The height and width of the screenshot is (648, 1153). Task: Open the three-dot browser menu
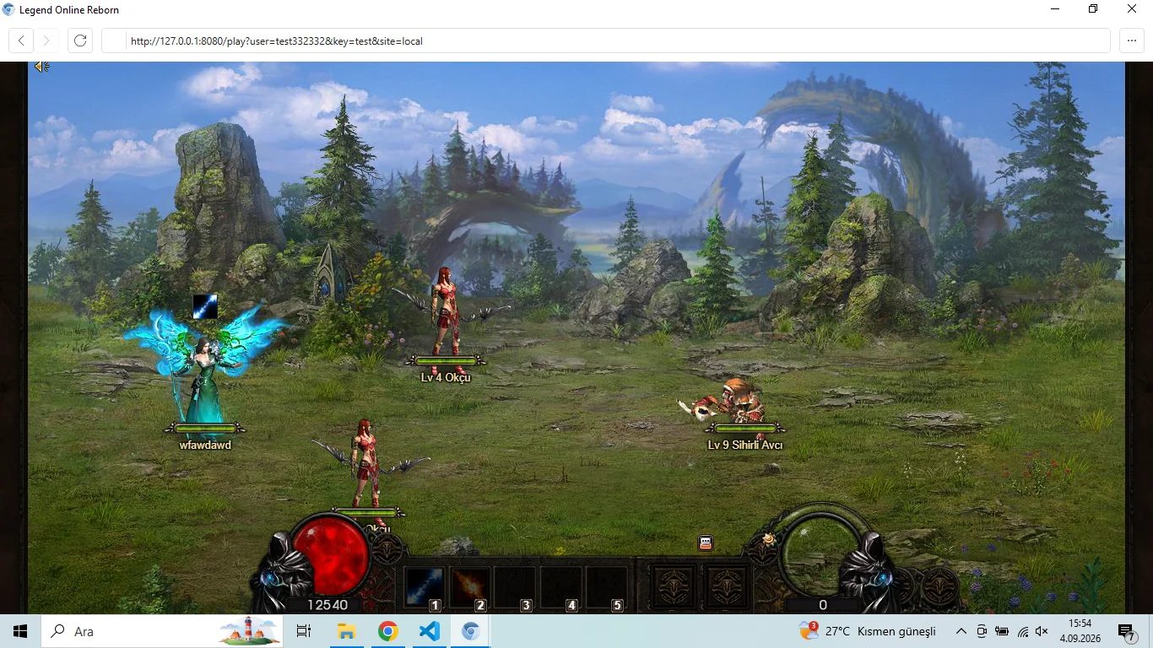(x=1132, y=40)
